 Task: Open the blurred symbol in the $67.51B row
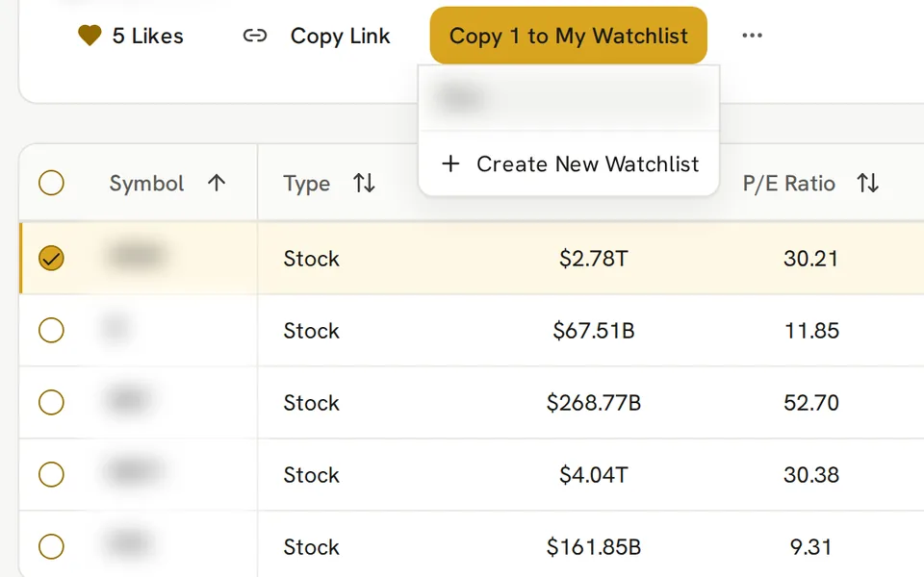[x=115, y=327]
